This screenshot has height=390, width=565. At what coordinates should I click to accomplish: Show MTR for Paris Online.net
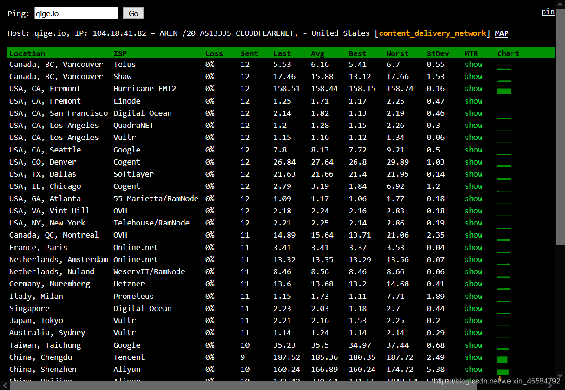[473, 247]
